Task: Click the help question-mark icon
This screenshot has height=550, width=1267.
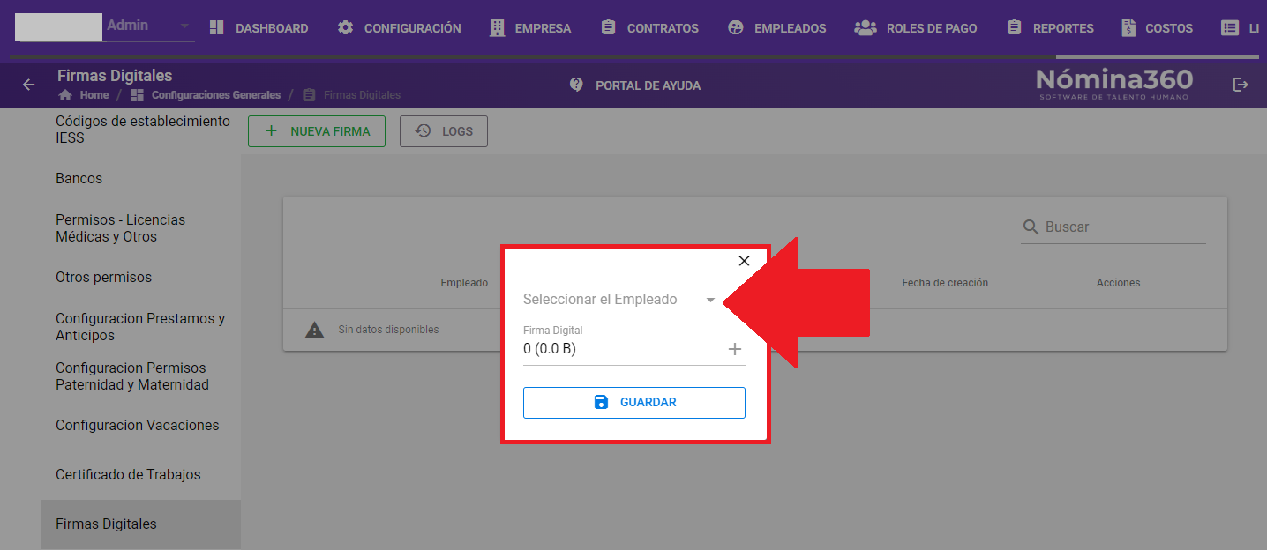Action: [x=577, y=85]
